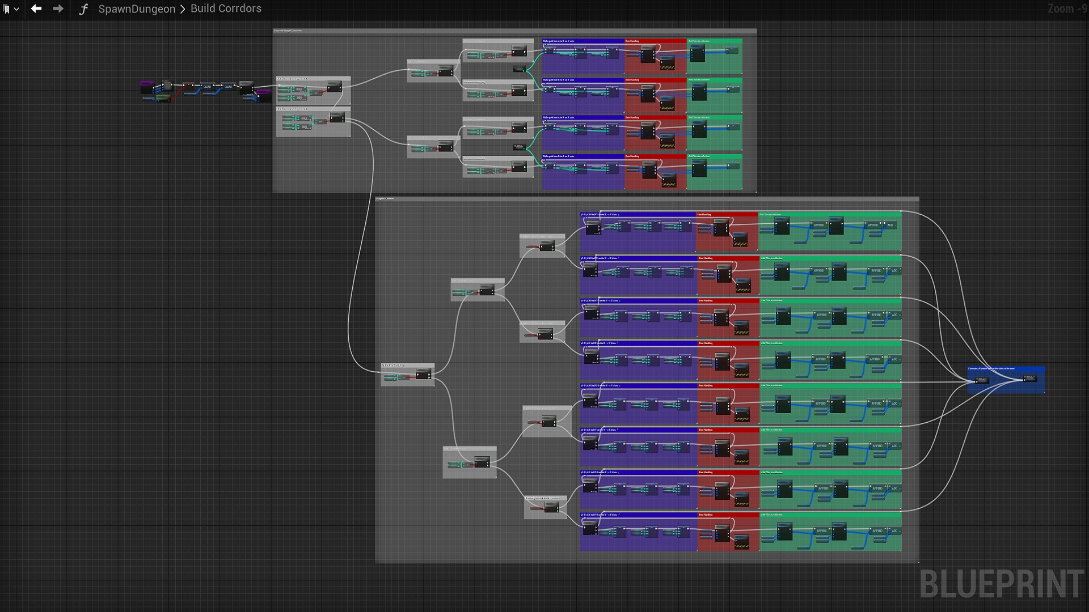Open the bookmarks dropdown in the graph header
Viewport: 1089px width, 612px height.
click(11, 9)
